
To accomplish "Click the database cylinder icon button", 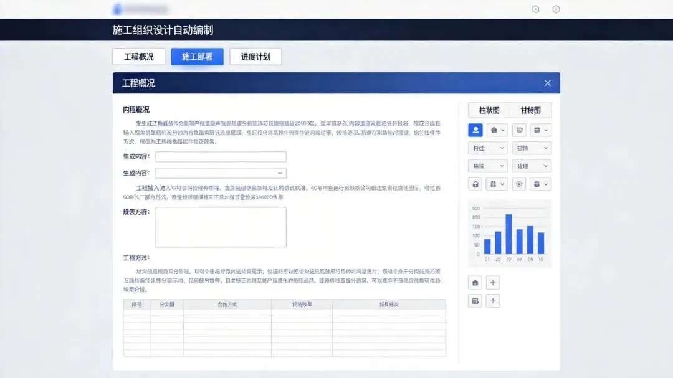I will (x=540, y=184).
